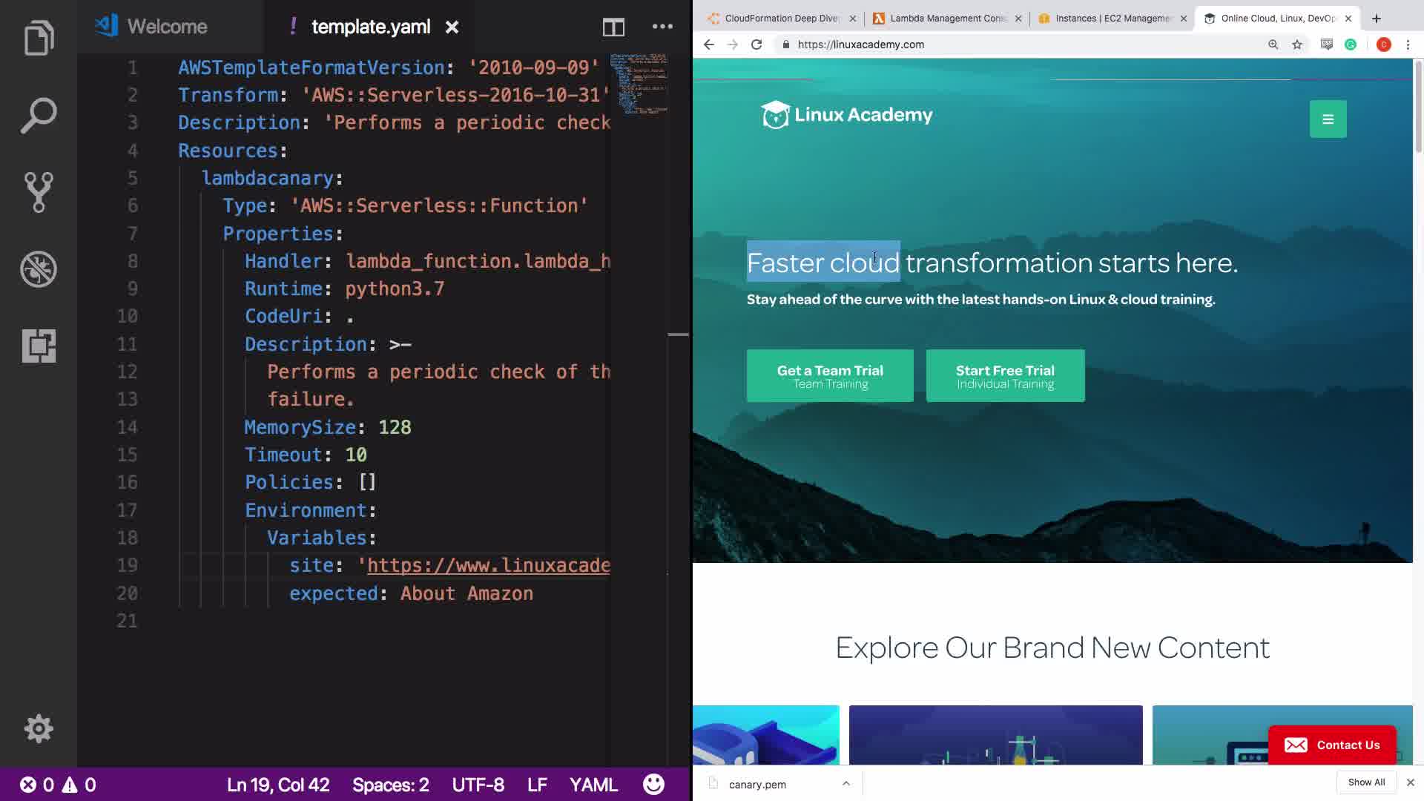1424x801 pixels.
Task: Open the Extensions view icon
Action: (39, 346)
